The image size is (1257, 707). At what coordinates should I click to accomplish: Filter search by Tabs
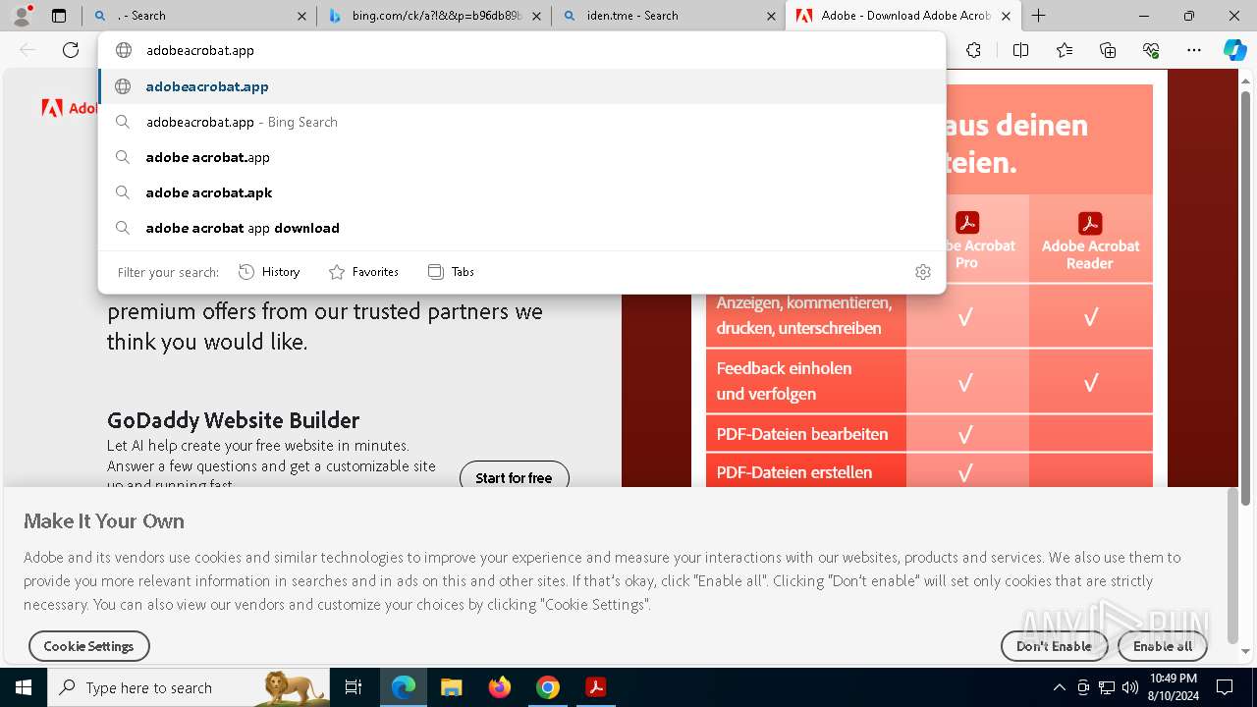point(451,272)
